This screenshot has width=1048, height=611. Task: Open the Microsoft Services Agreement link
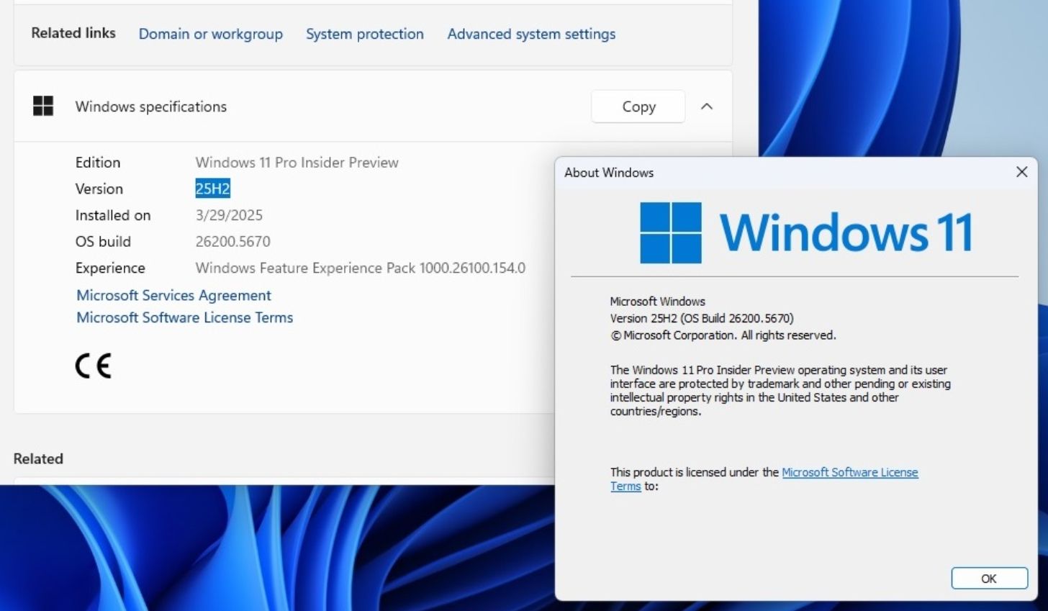pos(173,295)
